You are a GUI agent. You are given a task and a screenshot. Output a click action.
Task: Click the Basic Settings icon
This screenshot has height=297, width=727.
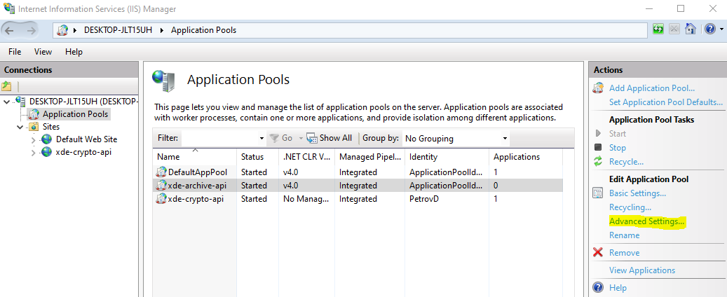coord(598,193)
